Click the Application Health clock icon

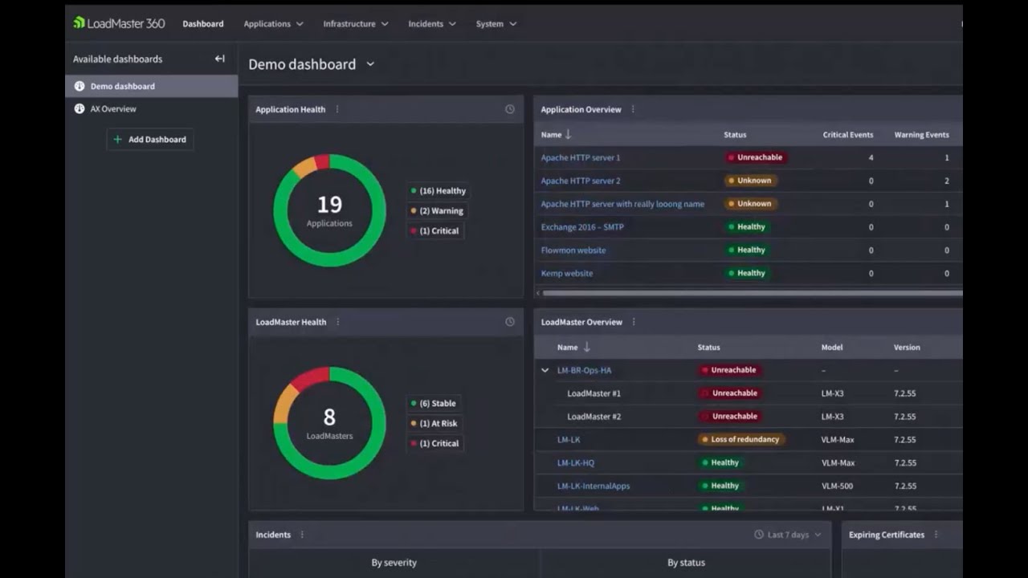510,109
